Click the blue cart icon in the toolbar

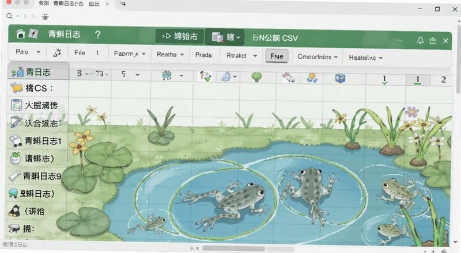click(x=167, y=75)
